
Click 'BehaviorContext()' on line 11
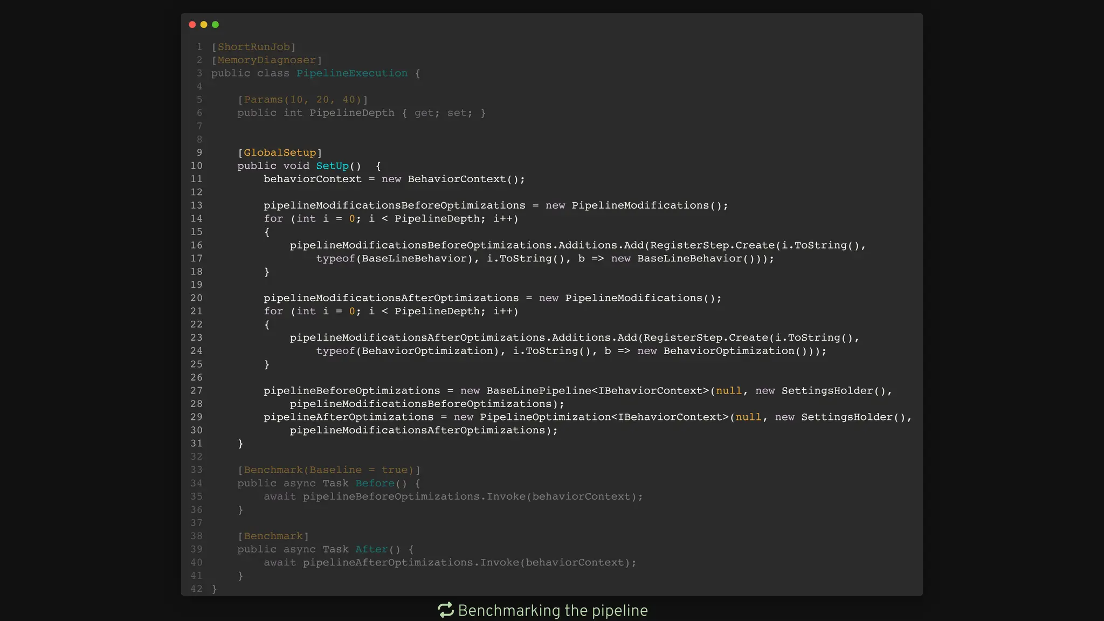pyautogui.click(x=464, y=179)
